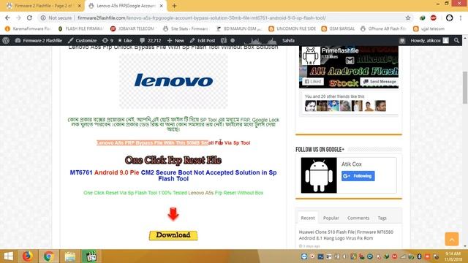Open the WordPress logo admin menu
468x263 pixels.
coord(6,40)
